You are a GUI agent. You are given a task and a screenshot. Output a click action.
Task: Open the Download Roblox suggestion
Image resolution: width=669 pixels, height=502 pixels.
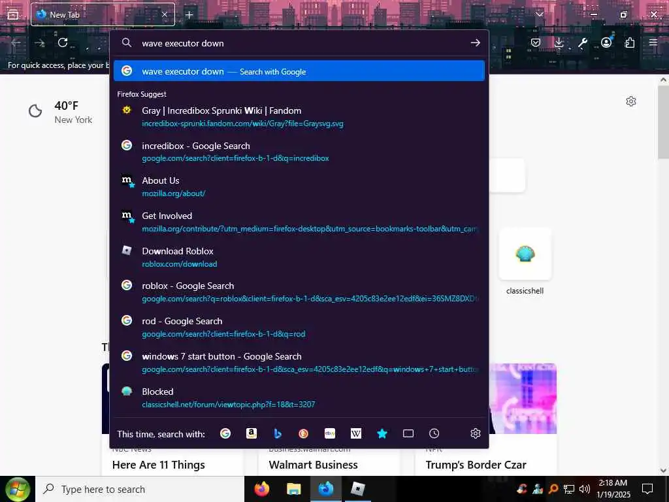point(299,257)
